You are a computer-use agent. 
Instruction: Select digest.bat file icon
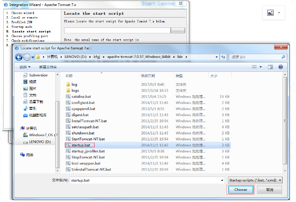(68, 114)
